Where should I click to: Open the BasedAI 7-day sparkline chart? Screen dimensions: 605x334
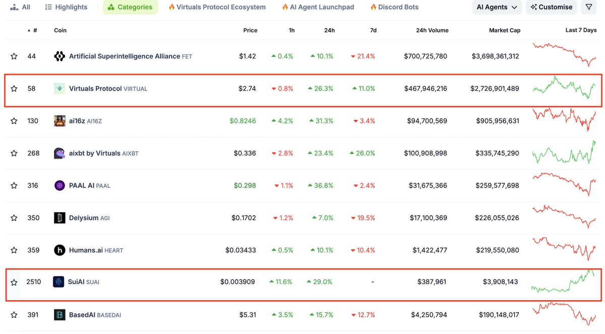coord(565,313)
